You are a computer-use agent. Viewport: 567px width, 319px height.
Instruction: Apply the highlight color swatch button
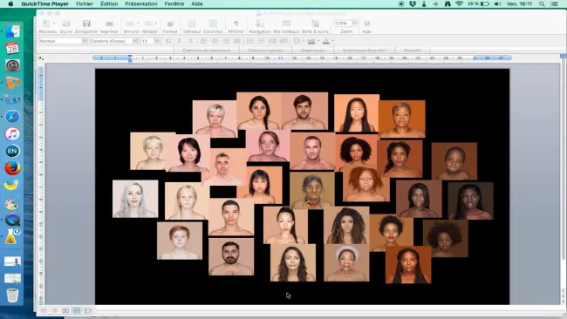point(311,41)
